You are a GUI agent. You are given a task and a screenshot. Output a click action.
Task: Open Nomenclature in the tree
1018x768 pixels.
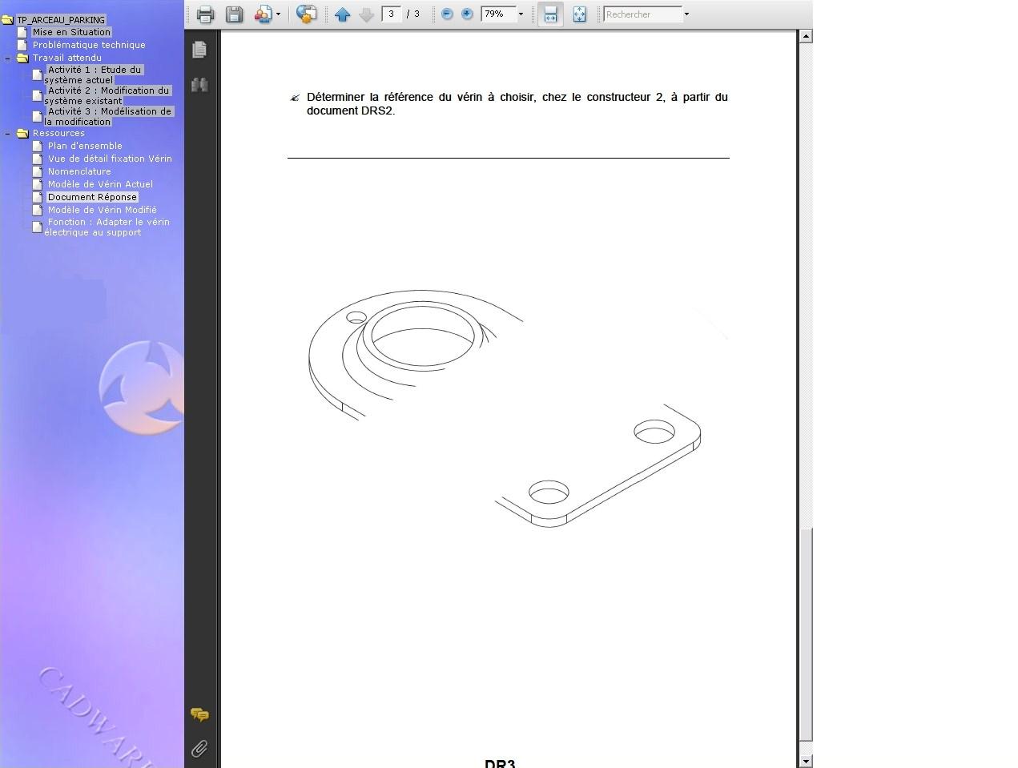[x=78, y=171]
